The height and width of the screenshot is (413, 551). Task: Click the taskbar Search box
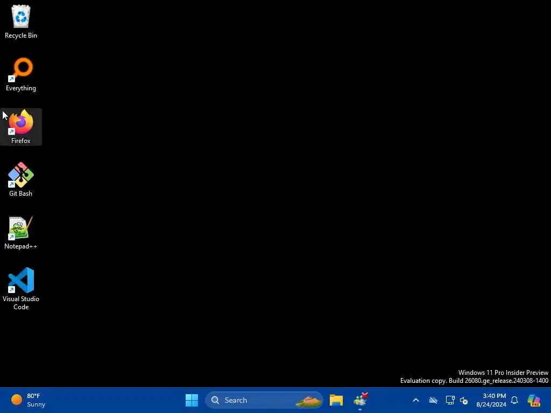(264, 400)
